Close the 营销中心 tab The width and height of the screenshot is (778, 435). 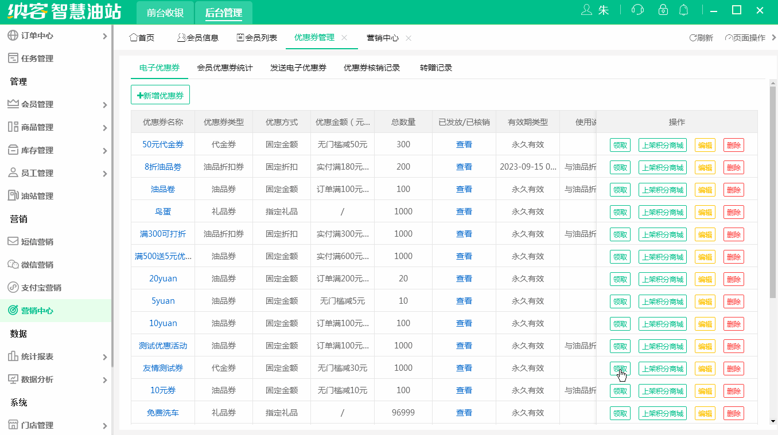tap(408, 37)
